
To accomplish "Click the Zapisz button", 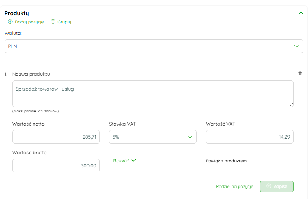I will pyautogui.click(x=276, y=186).
